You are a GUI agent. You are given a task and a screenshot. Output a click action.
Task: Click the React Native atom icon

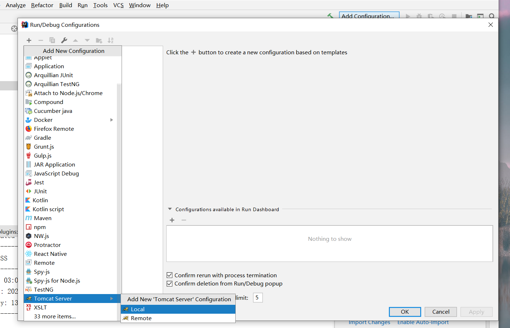pos(29,254)
